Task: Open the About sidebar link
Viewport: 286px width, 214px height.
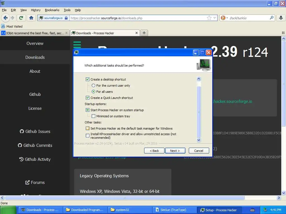Action: pyautogui.click(x=35, y=71)
